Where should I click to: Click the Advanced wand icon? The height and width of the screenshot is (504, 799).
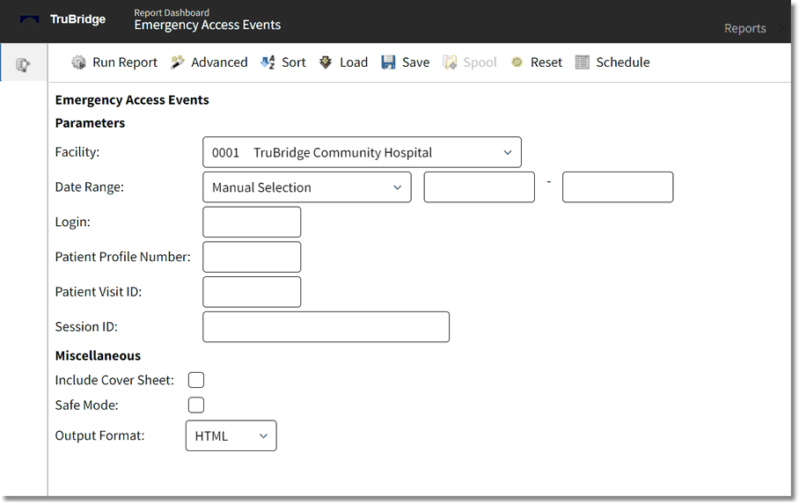click(x=178, y=62)
